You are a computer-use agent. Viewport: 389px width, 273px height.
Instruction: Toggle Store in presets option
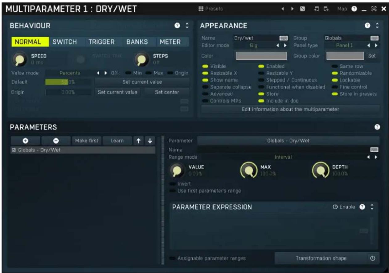[354, 94]
